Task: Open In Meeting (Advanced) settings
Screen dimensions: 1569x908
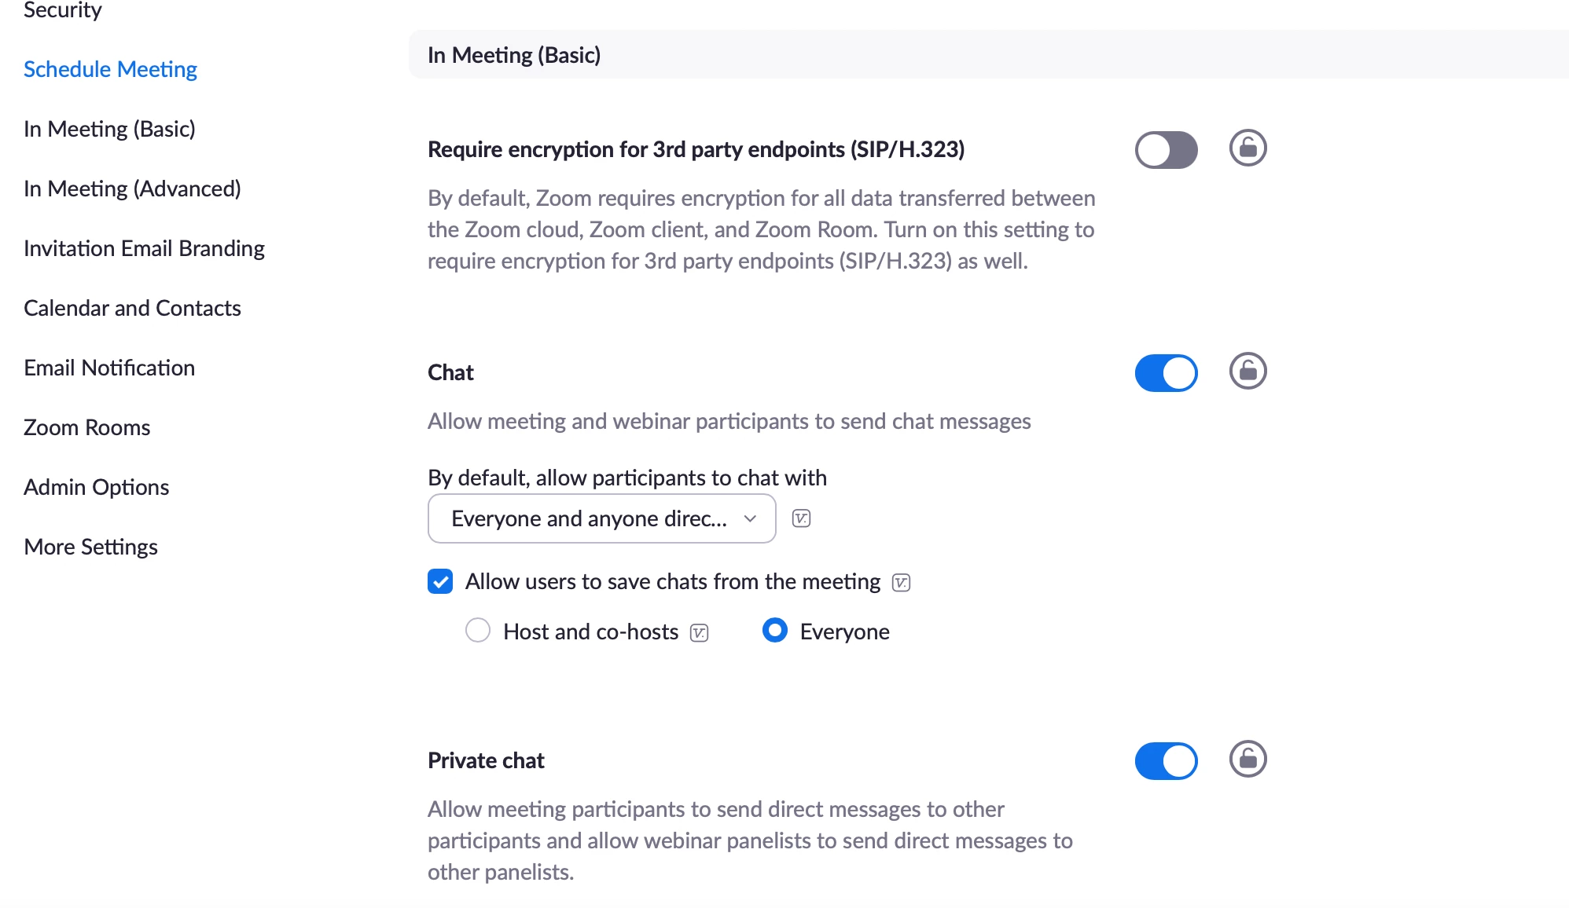Action: (x=132, y=189)
